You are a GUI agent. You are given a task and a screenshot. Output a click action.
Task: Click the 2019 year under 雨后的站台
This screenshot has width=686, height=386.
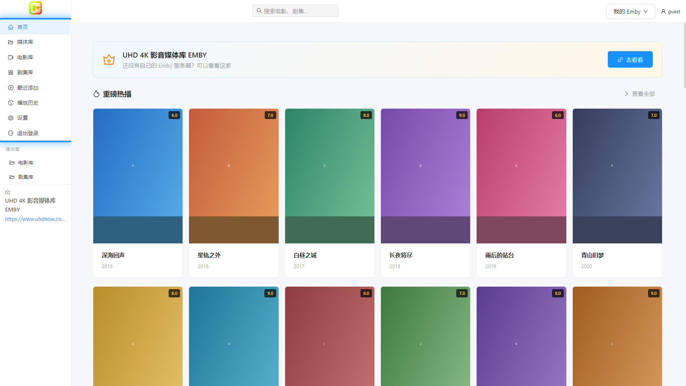[x=491, y=266]
